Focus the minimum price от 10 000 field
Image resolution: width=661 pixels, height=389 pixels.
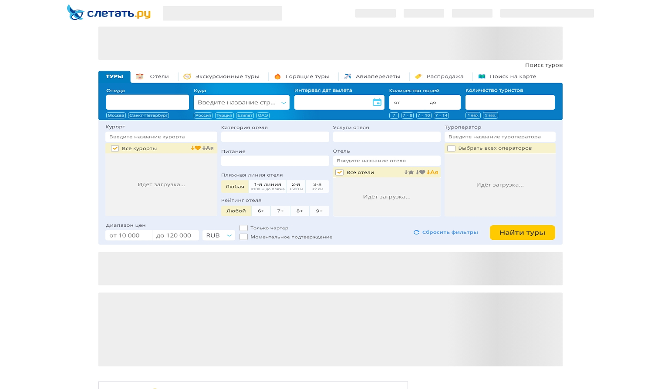pos(129,235)
